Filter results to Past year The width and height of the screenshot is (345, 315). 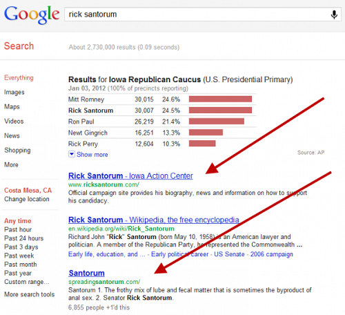pyautogui.click(x=18, y=273)
